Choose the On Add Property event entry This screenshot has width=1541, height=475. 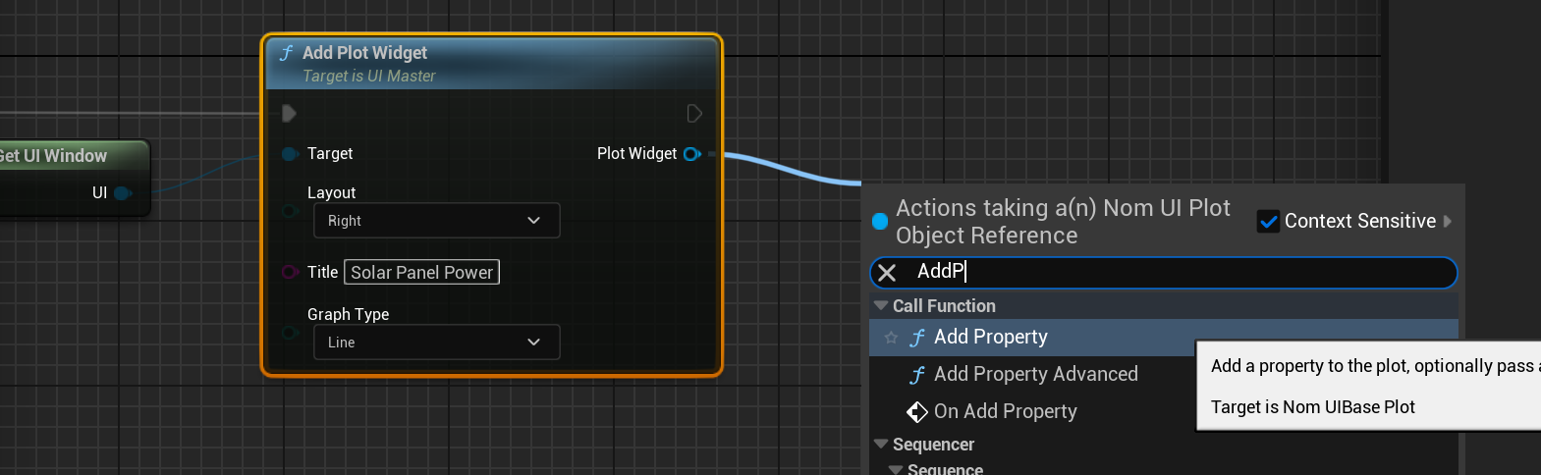[x=1005, y=412]
